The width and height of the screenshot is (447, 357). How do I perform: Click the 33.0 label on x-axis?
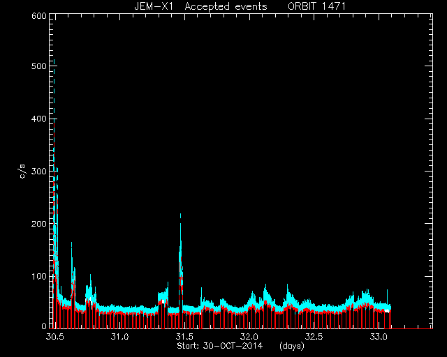click(379, 337)
